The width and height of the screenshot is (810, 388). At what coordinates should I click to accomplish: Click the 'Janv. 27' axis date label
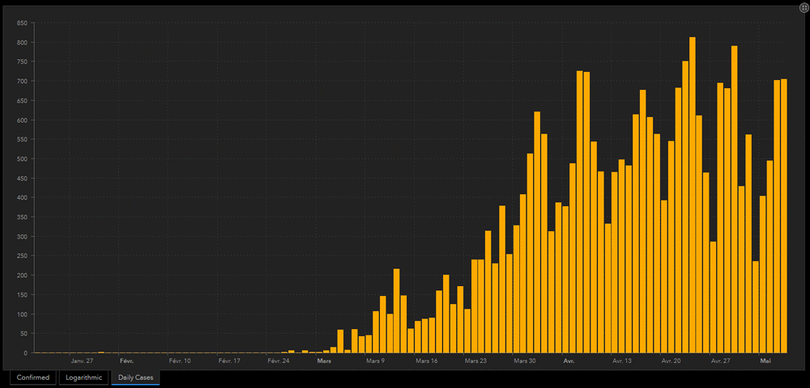pos(82,361)
